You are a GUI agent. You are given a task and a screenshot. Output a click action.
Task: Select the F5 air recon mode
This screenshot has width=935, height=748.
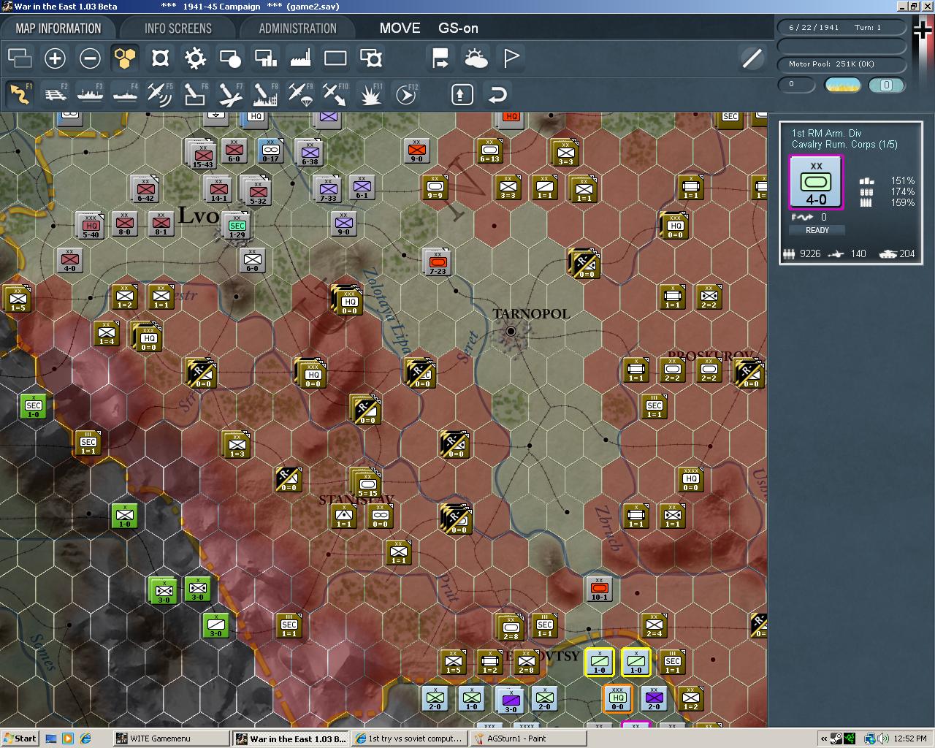[x=160, y=94]
